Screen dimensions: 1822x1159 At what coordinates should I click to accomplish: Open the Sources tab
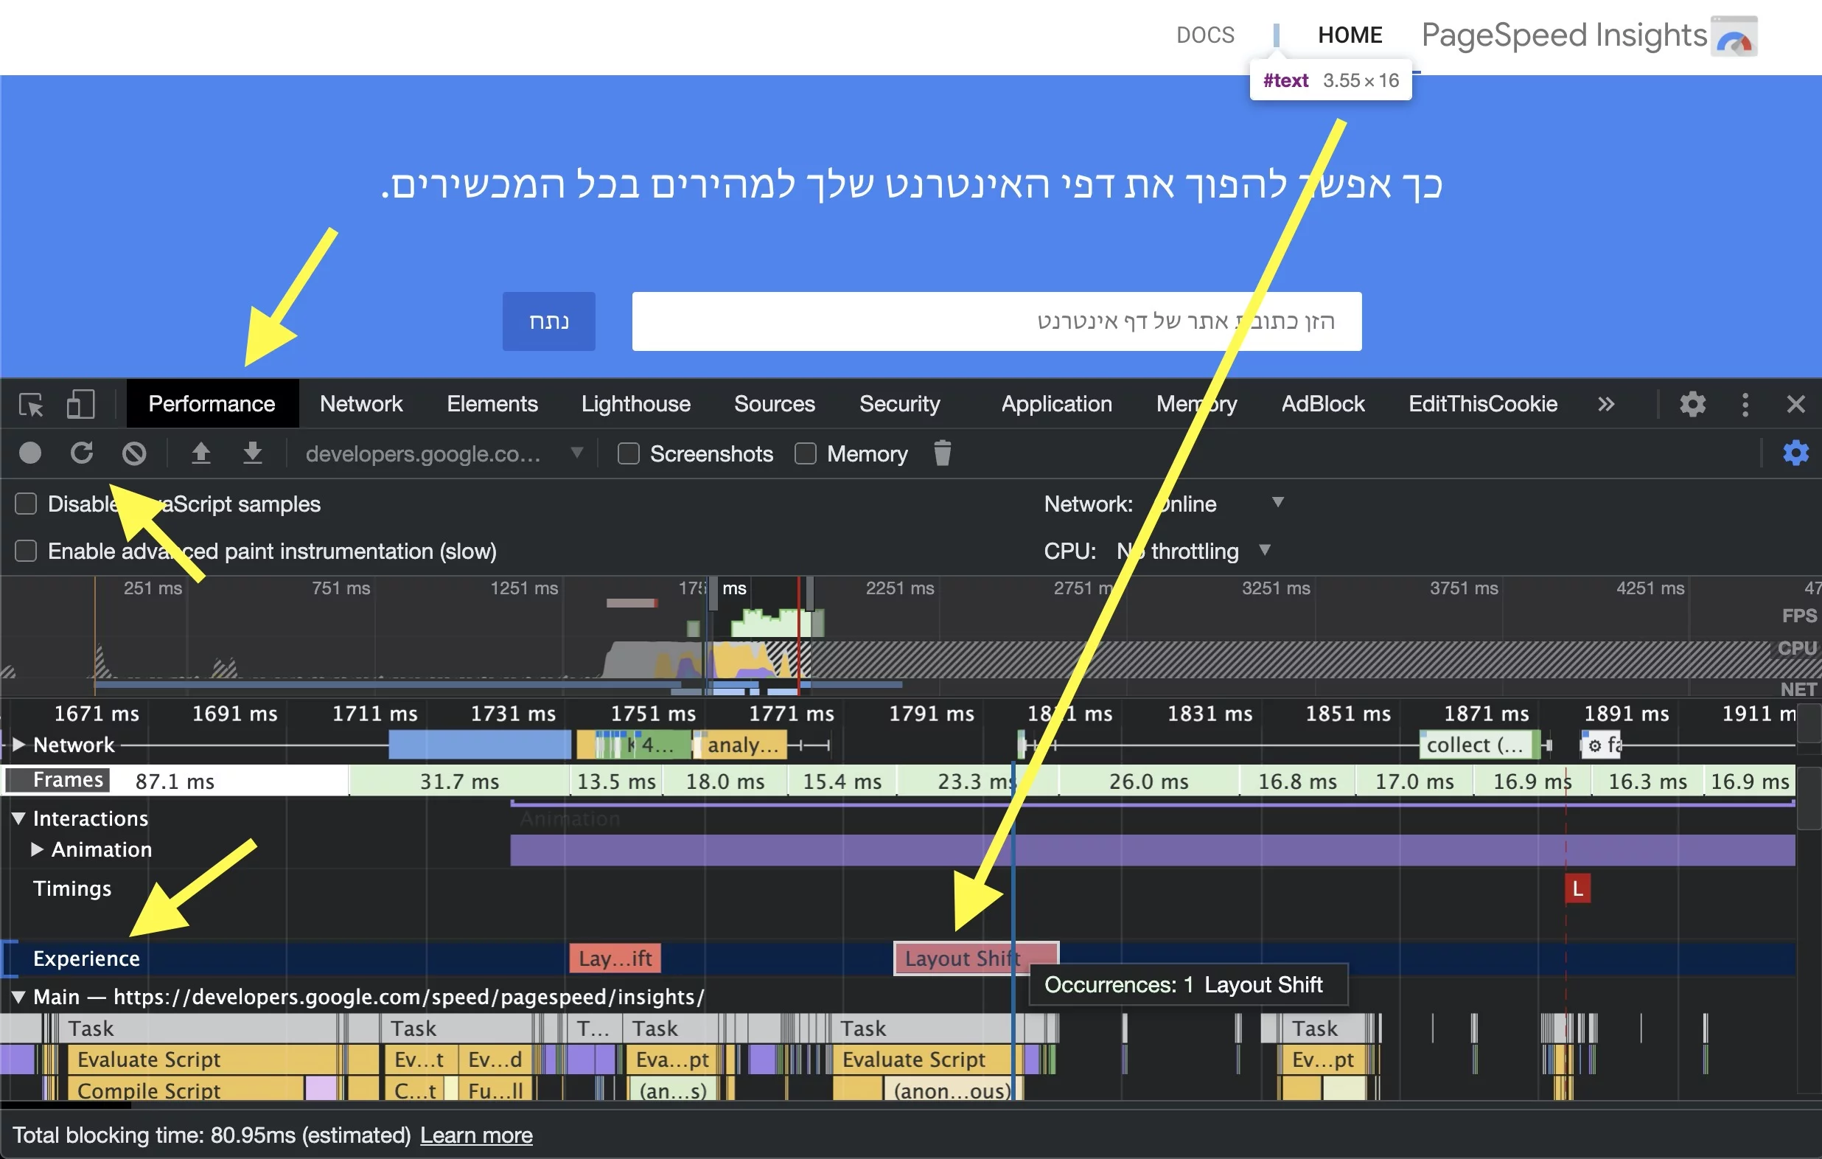tap(774, 404)
